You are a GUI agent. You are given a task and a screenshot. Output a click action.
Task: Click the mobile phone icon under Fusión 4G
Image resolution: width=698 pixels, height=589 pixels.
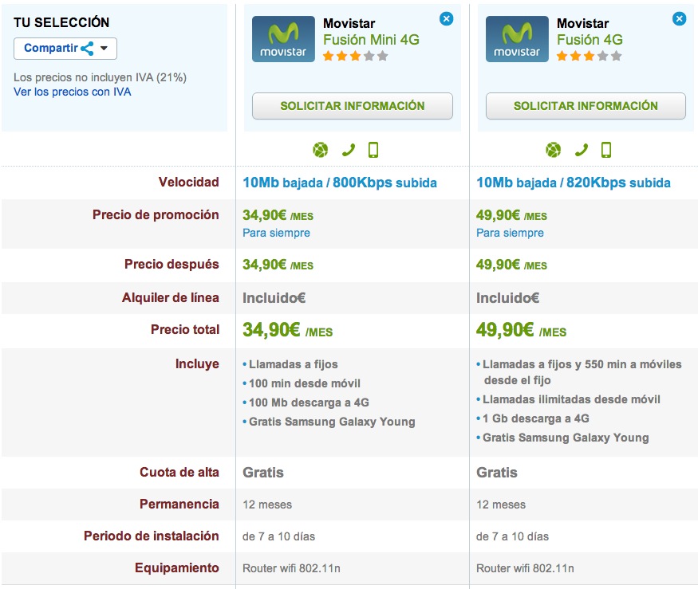pos(606,150)
